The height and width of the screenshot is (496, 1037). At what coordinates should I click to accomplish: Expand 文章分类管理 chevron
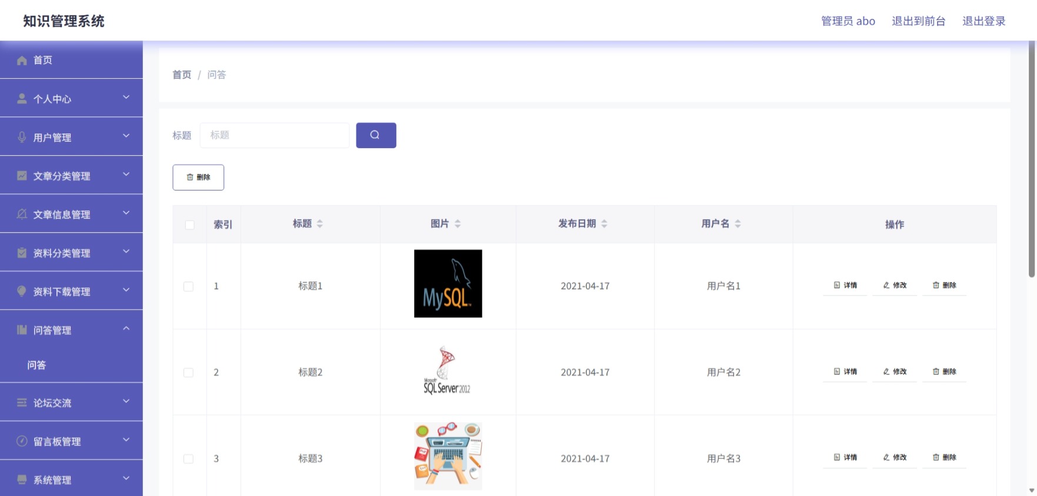126,175
